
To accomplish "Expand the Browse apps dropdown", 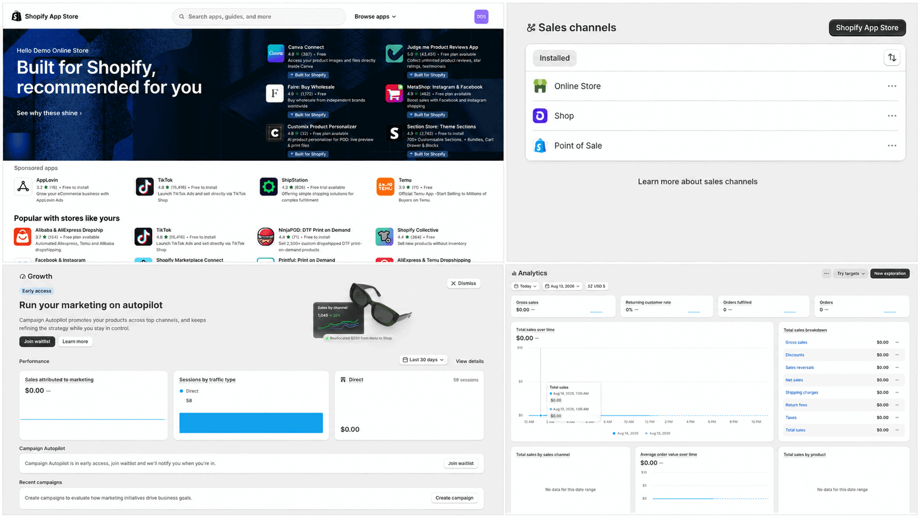I will tap(375, 17).
